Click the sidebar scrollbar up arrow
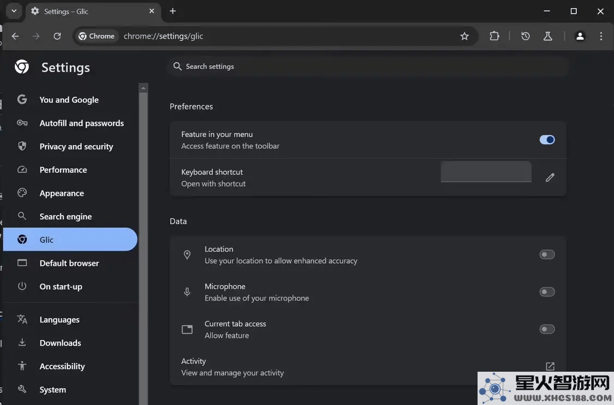 click(144, 88)
